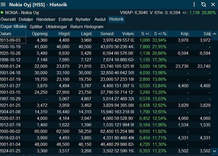The width and height of the screenshot is (218, 156).
Task: Open the Nyheter tab
Action: pyautogui.click(x=83, y=19)
